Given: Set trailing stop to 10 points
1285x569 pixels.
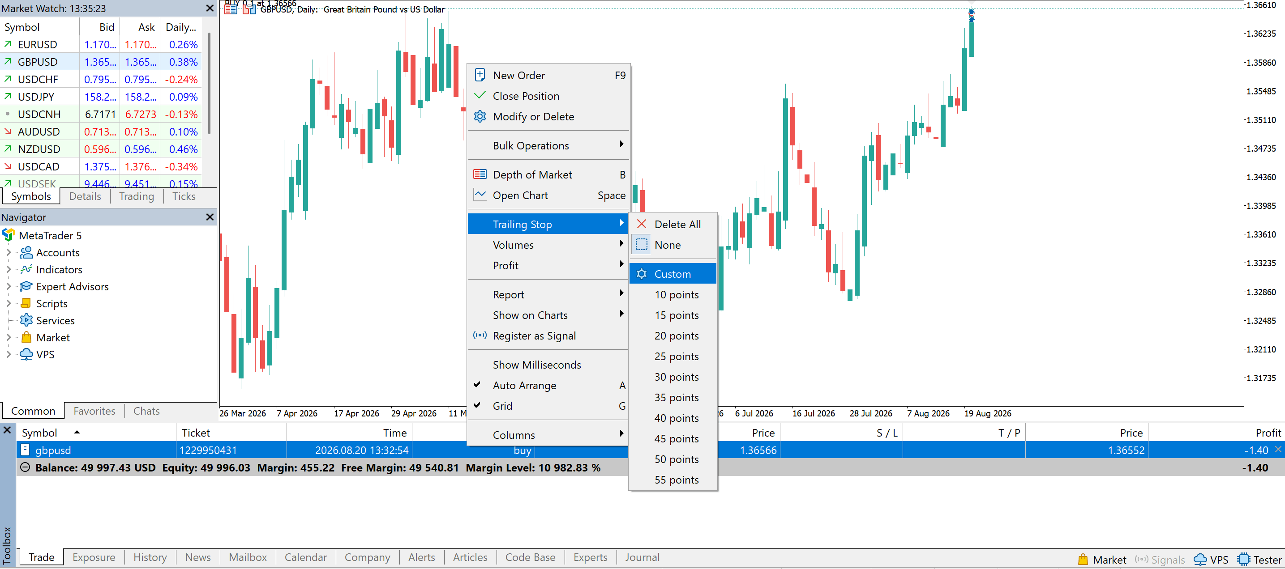Looking at the screenshot, I should tap(673, 294).
